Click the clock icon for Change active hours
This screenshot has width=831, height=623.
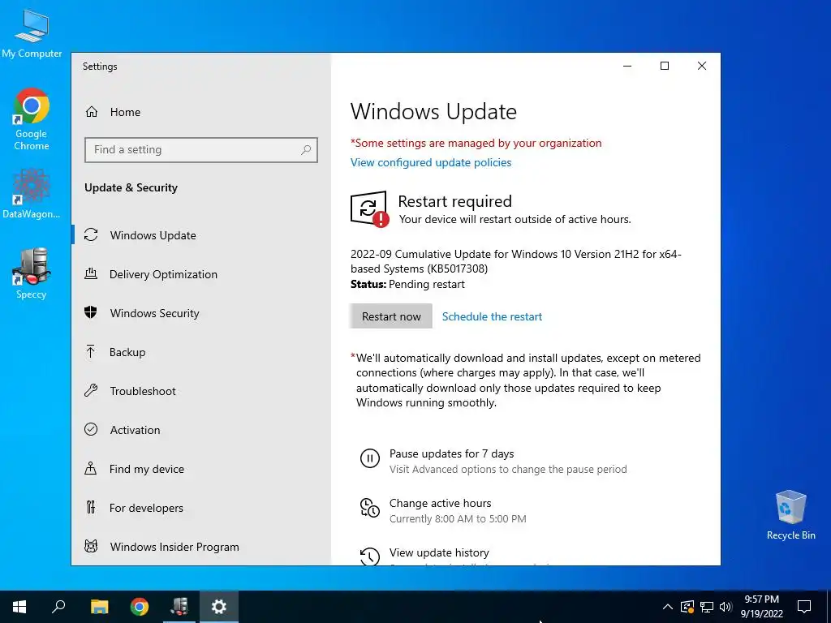(369, 507)
